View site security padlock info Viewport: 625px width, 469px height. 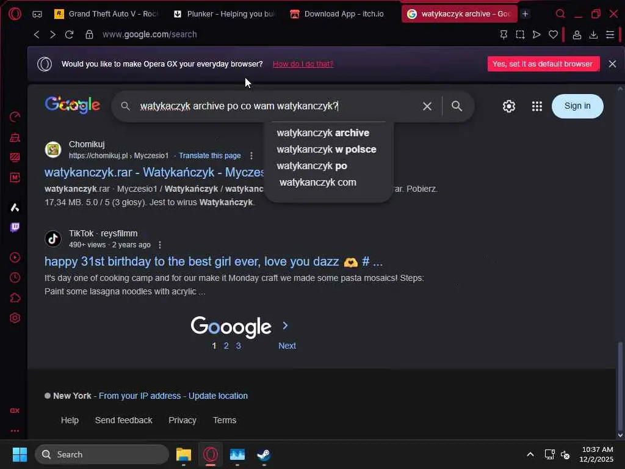pos(89,35)
